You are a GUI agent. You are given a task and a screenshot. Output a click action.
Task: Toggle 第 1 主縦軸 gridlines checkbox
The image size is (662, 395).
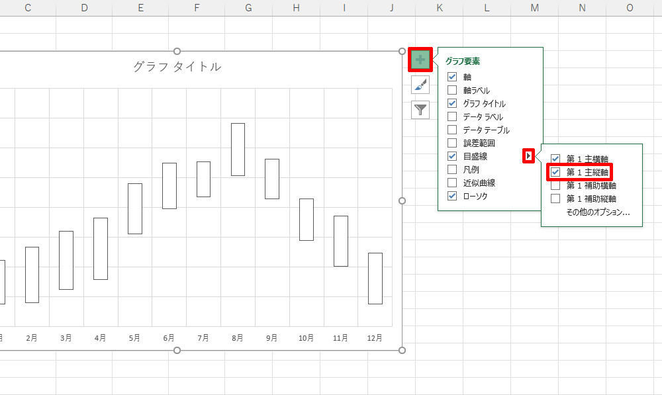[555, 172]
